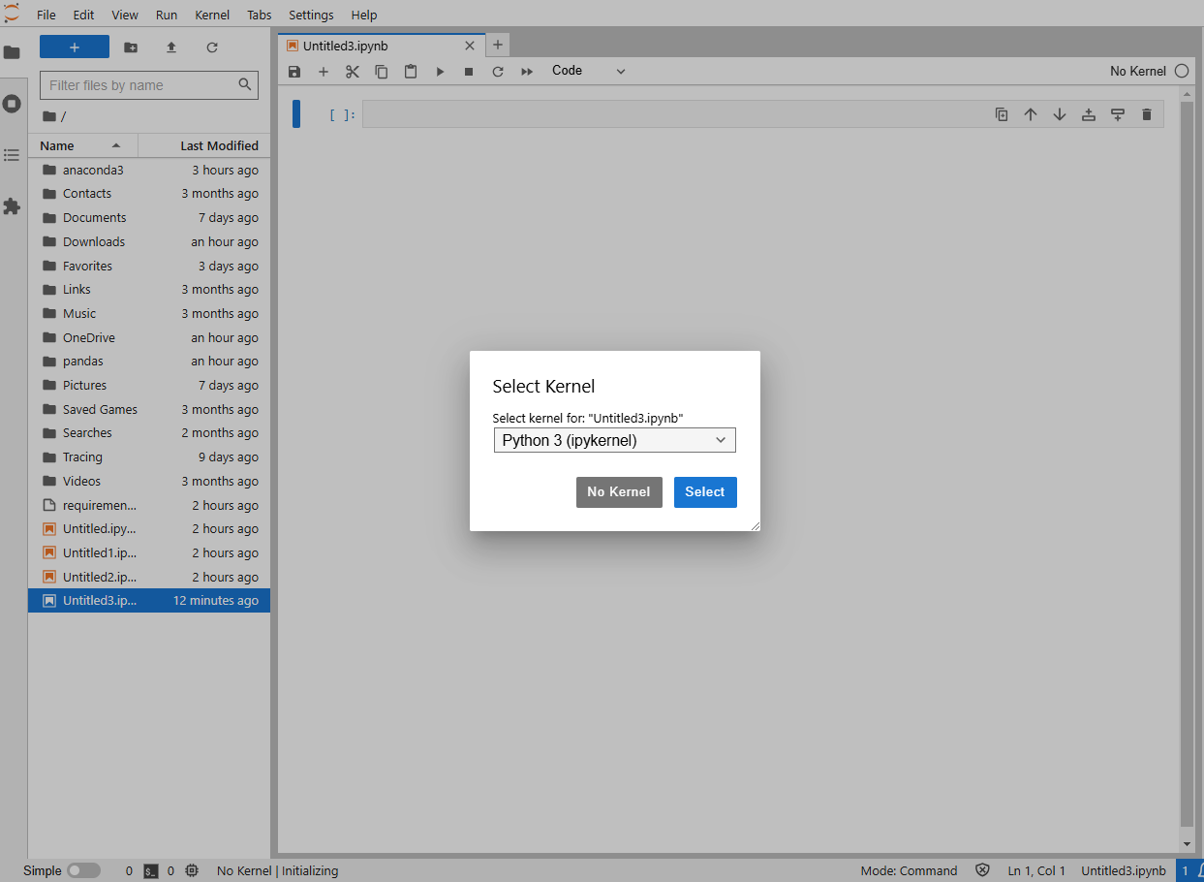Click the notebook trust shield icon

pos(982,870)
